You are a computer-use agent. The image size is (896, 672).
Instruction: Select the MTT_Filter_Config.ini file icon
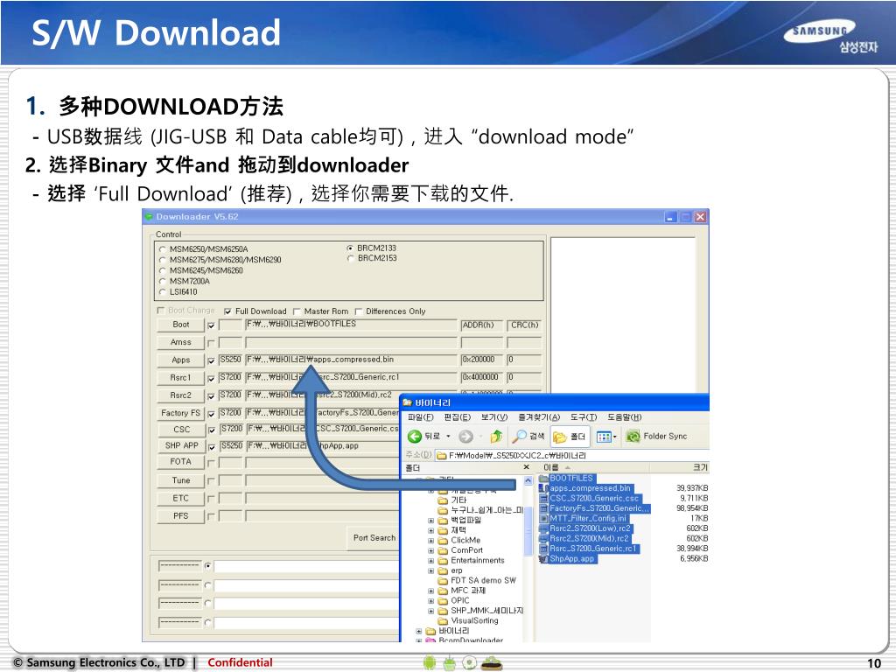(x=543, y=518)
